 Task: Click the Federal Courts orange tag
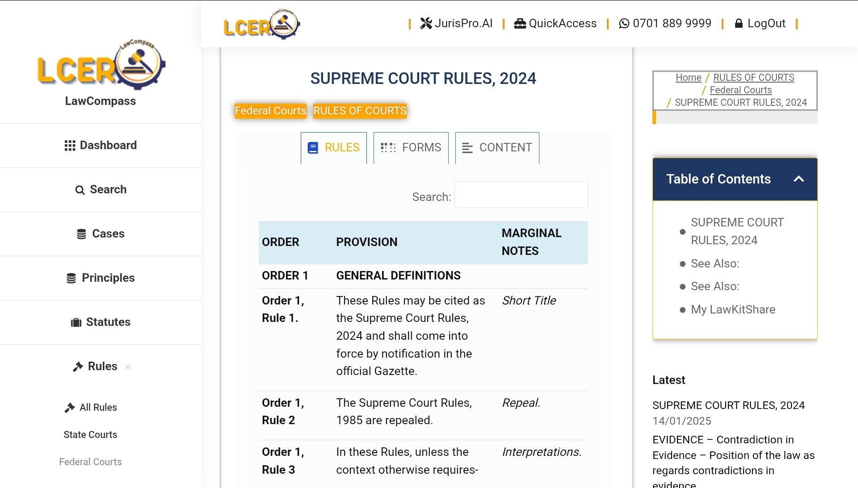point(270,111)
